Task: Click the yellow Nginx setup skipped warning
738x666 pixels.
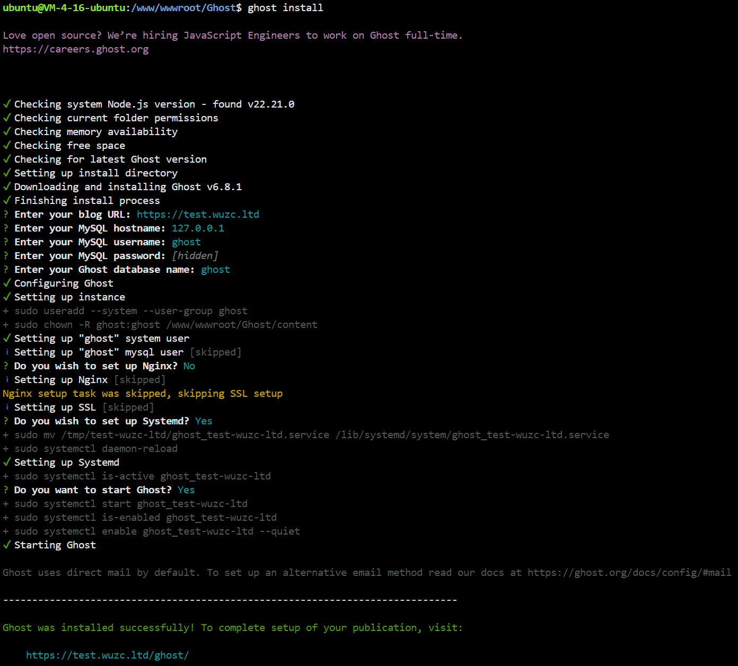Action: point(143,393)
